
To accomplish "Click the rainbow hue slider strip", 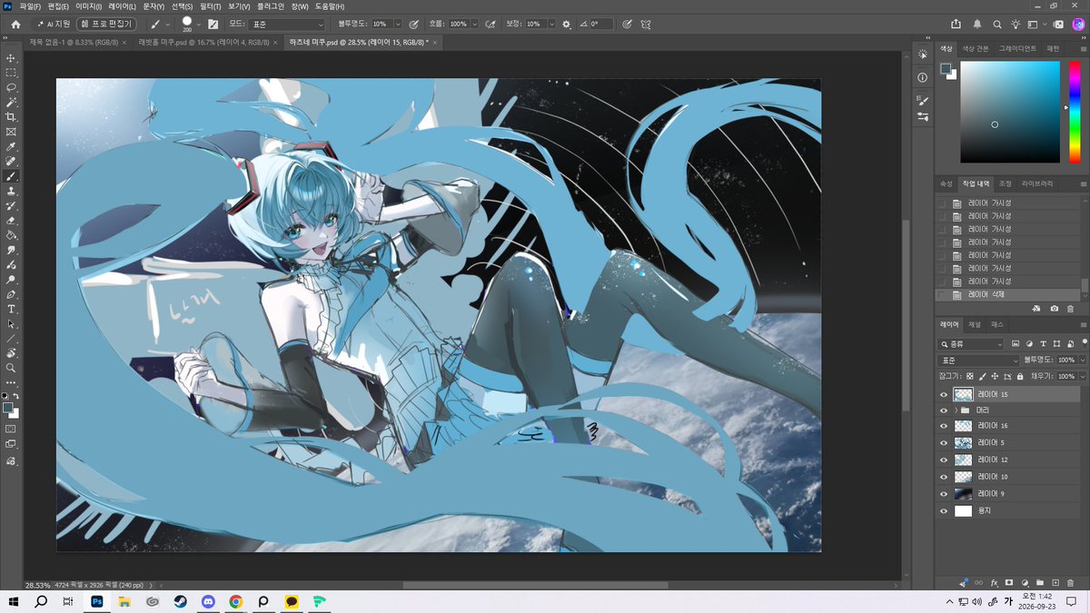I will [x=1075, y=112].
